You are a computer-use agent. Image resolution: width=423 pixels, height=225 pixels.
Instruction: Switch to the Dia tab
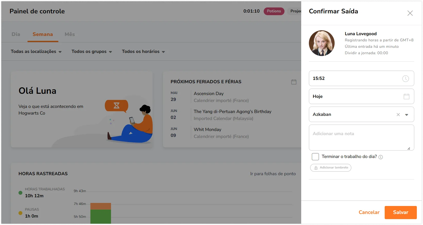[x=16, y=34]
